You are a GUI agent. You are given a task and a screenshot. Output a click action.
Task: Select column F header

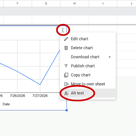[x=18, y=4]
